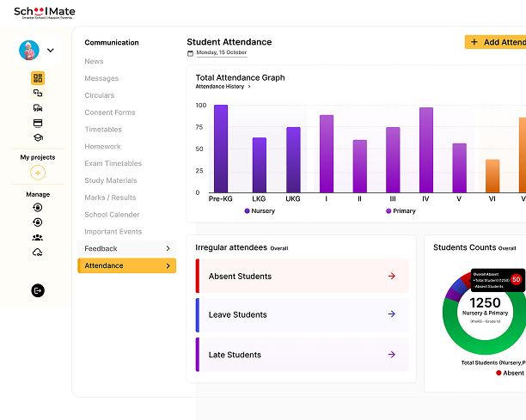Viewport: 526px width, 420px height.
Task: Open the Absent Students list
Action: 302,277
